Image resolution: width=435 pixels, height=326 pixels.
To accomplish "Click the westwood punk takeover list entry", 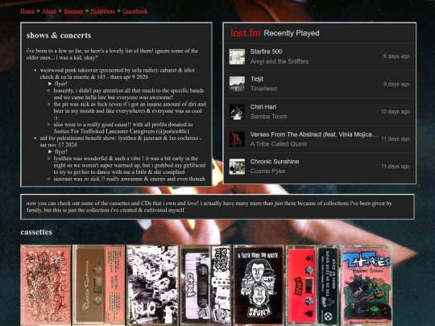I will point(117,73).
